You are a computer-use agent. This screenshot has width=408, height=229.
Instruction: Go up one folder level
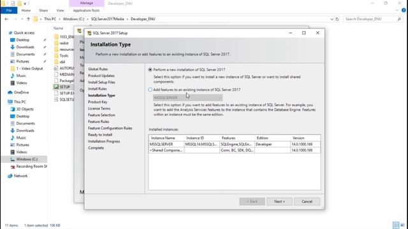[28, 19]
